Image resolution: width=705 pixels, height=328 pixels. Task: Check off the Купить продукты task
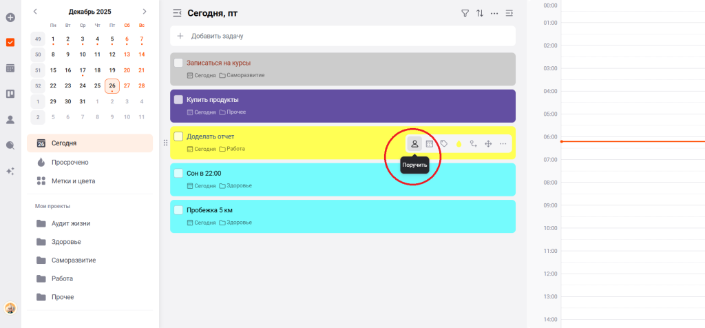coord(178,99)
